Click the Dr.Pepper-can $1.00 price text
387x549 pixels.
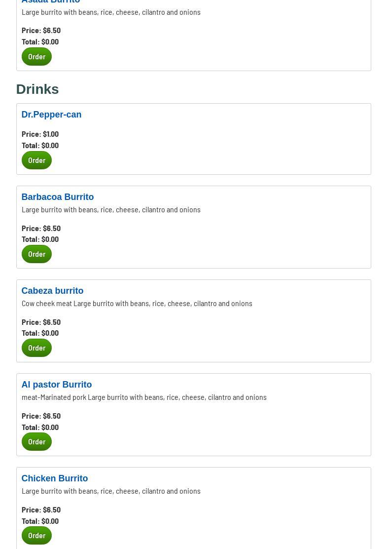coord(40,134)
